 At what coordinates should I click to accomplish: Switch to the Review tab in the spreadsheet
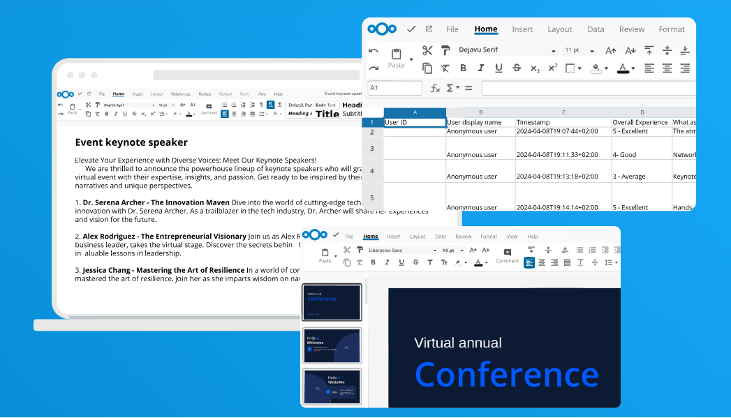(632, 29)
